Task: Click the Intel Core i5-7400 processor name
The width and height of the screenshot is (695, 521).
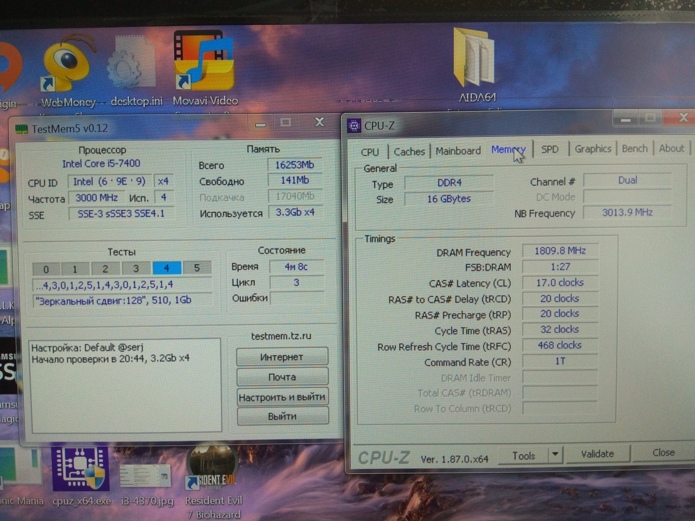Action: click(101, 163)
